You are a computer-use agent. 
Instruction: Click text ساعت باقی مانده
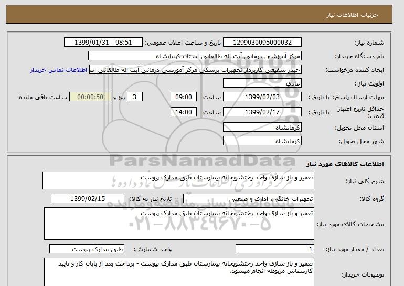[x=43, y=97]
